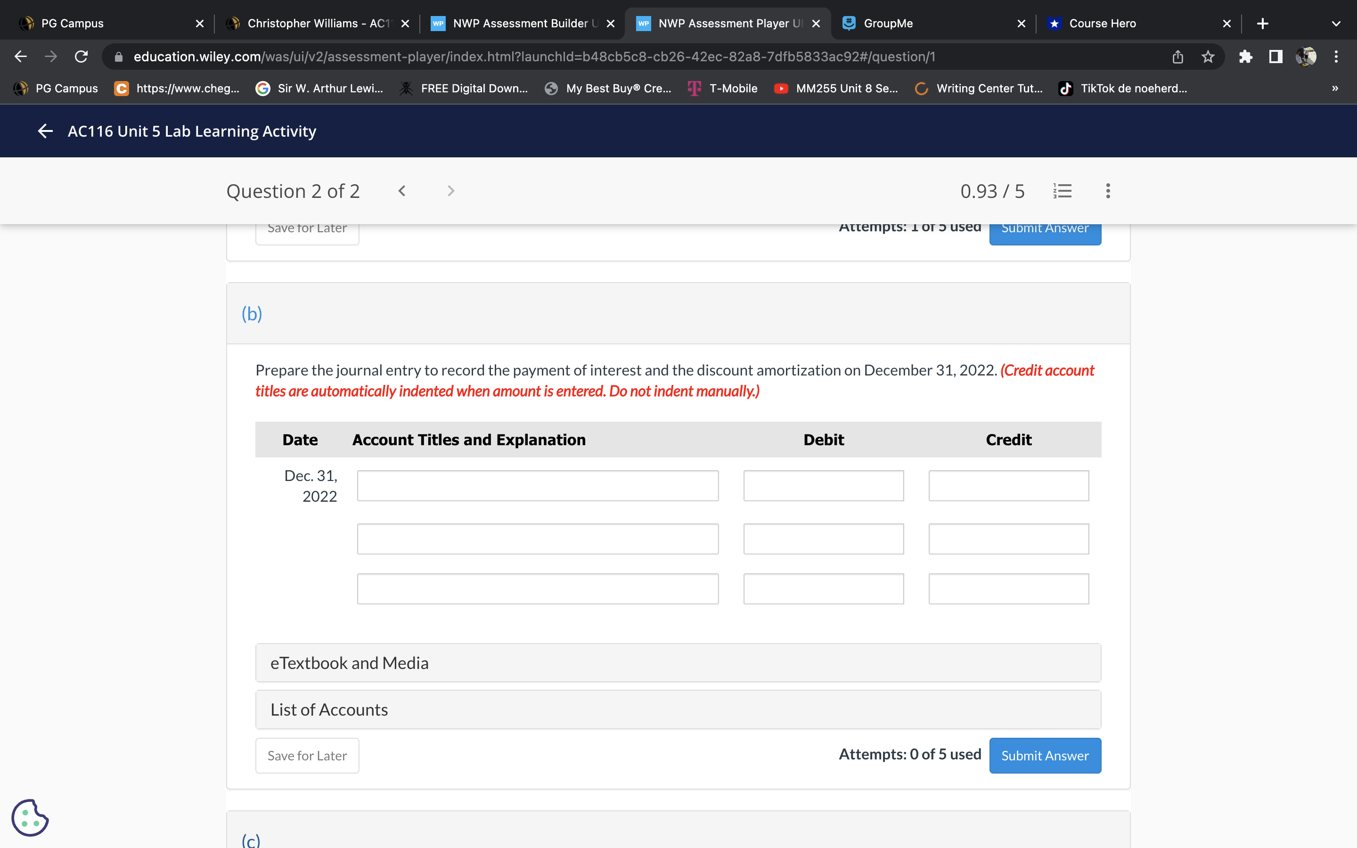Open the browser extensions puzzle icon

(1246, 56)
